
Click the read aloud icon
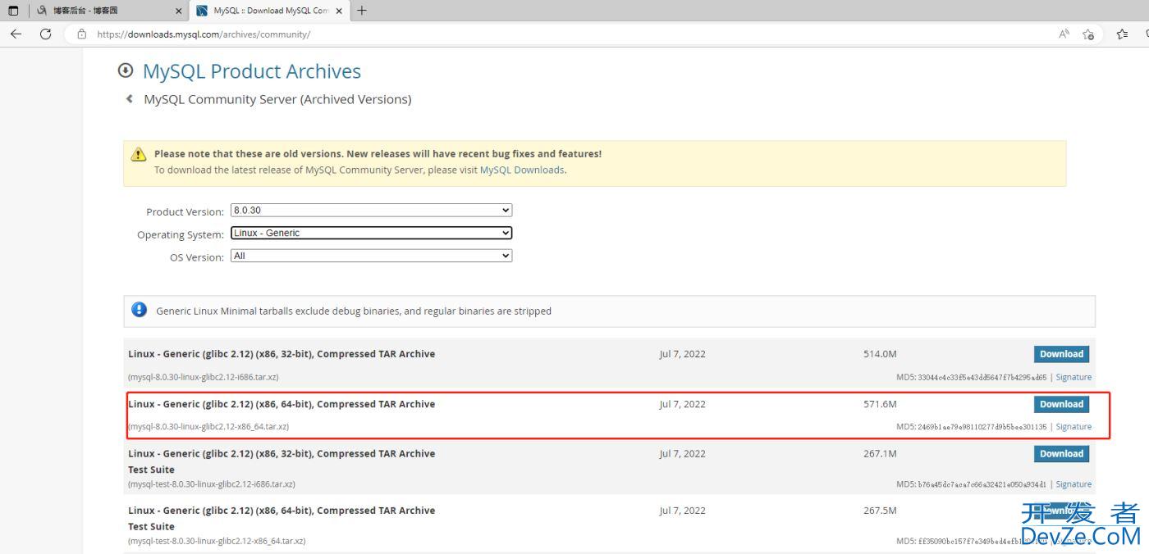1064,34
